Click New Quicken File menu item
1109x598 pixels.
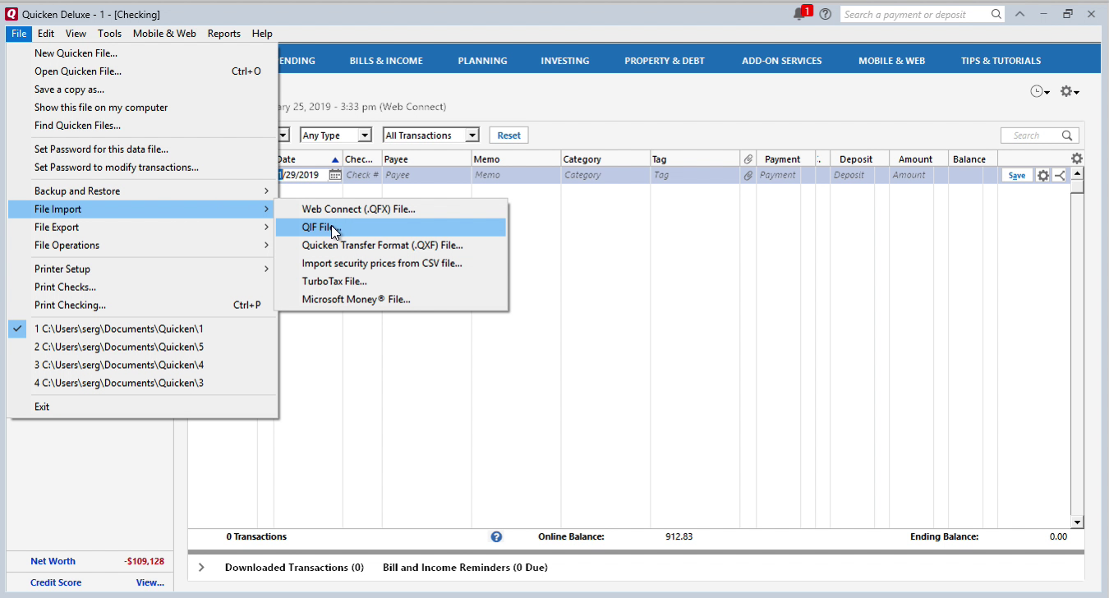tap(143, 53)
